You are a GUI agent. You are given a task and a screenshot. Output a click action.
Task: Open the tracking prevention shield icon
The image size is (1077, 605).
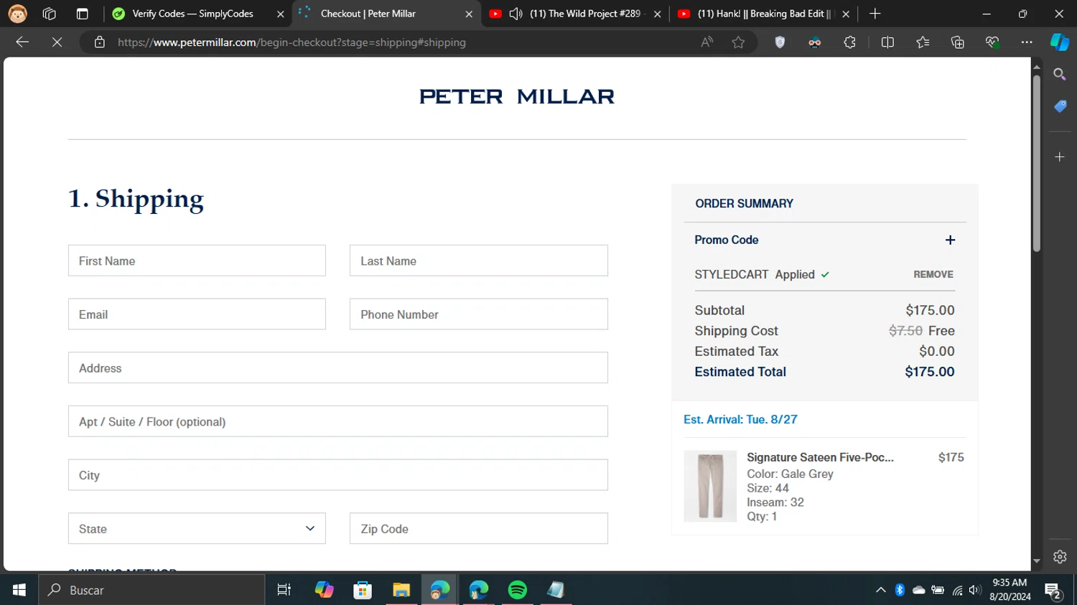780,42
